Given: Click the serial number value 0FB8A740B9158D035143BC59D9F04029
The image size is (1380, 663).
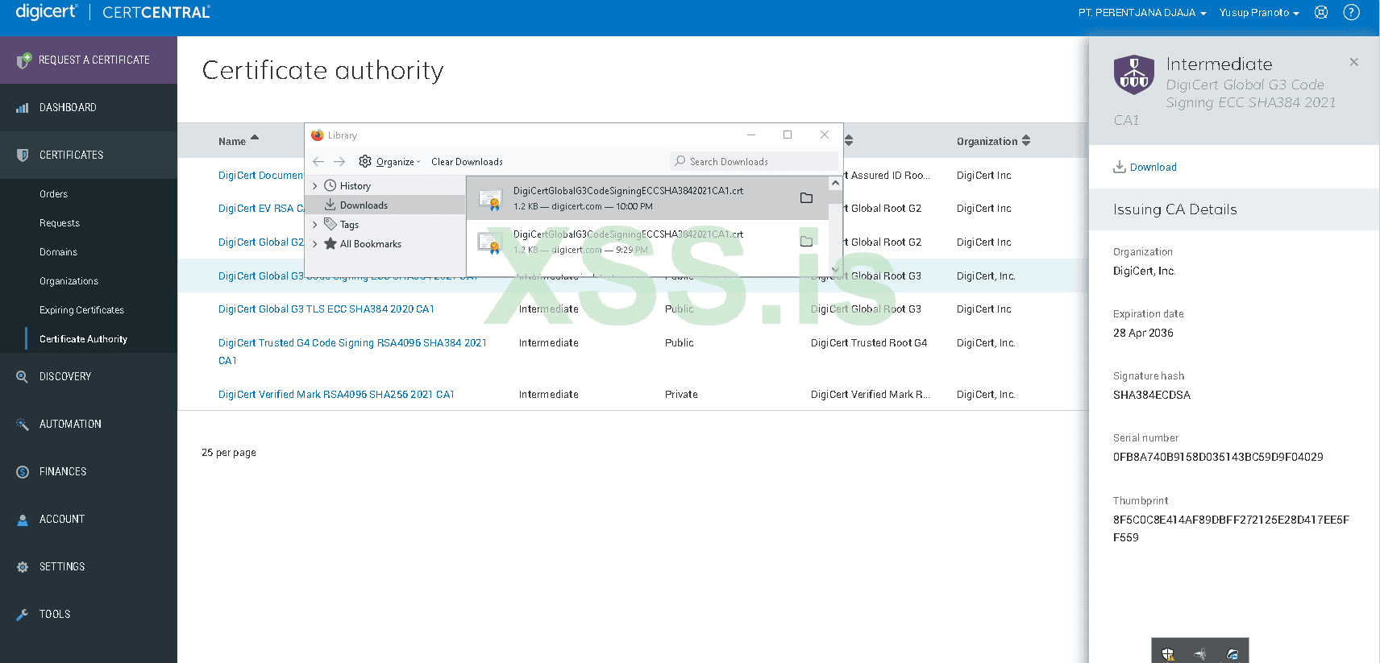Looking at the screenshot, I should point(1218,458).
